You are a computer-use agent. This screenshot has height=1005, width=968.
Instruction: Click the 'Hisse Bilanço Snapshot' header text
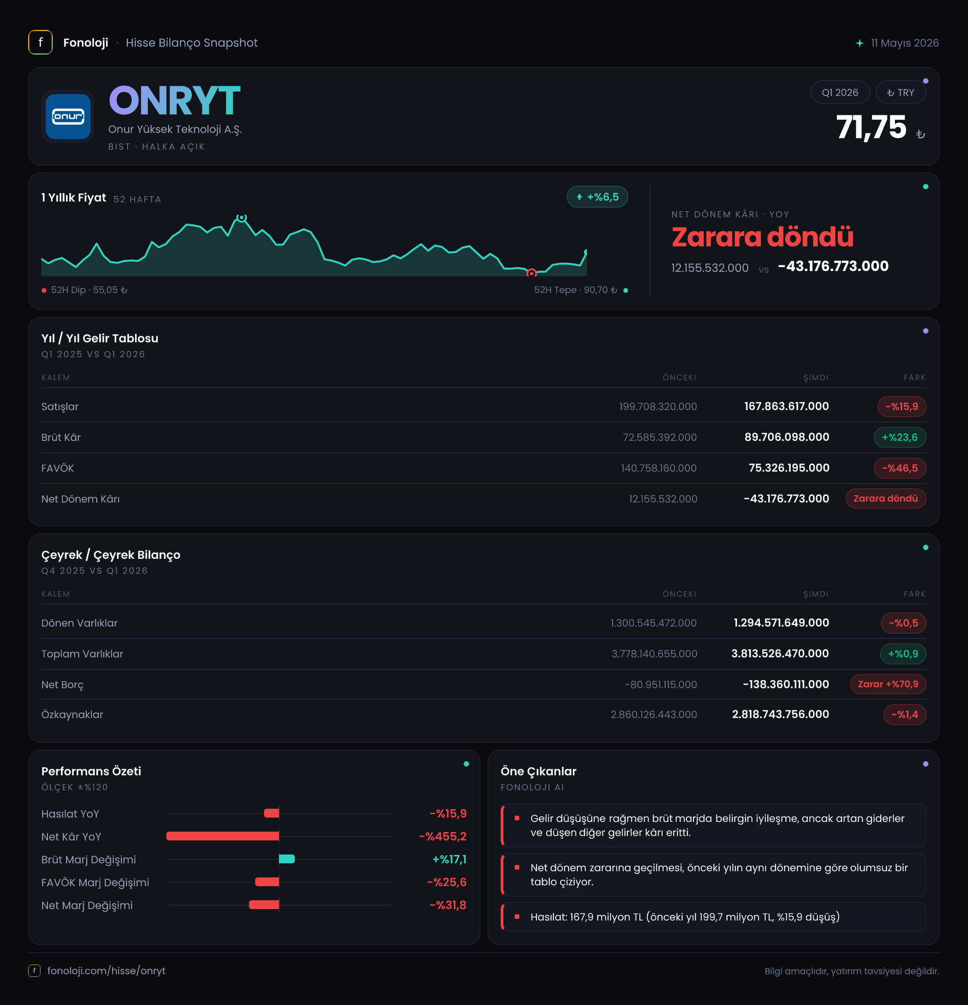click(192, 43)
